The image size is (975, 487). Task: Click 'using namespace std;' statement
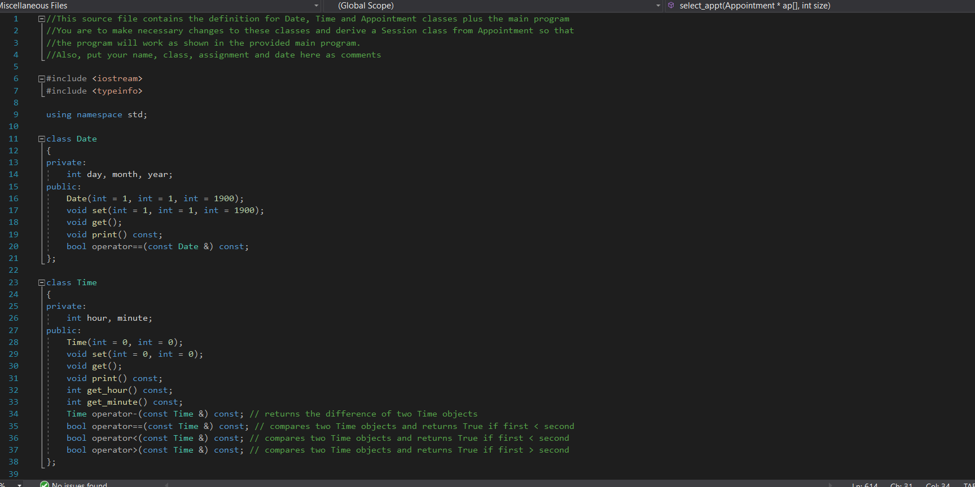(x=96, y=114)
